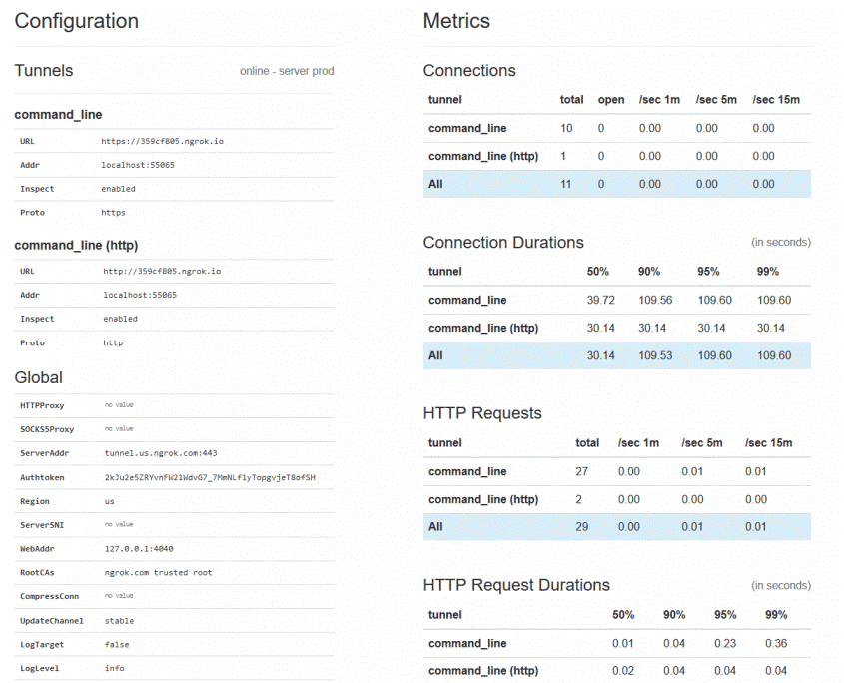Click the Global section heading

tap(39, 377)
